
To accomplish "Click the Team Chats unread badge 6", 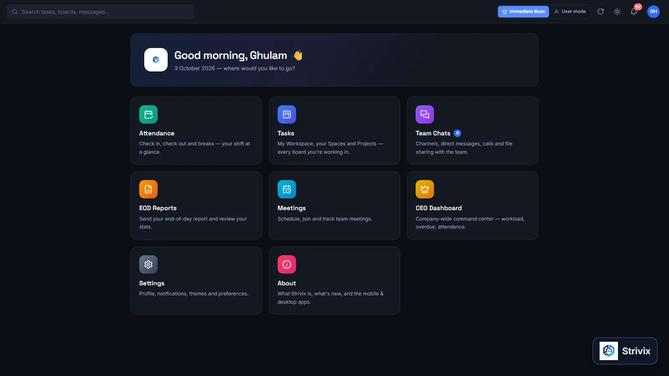I will click(457, 133).
